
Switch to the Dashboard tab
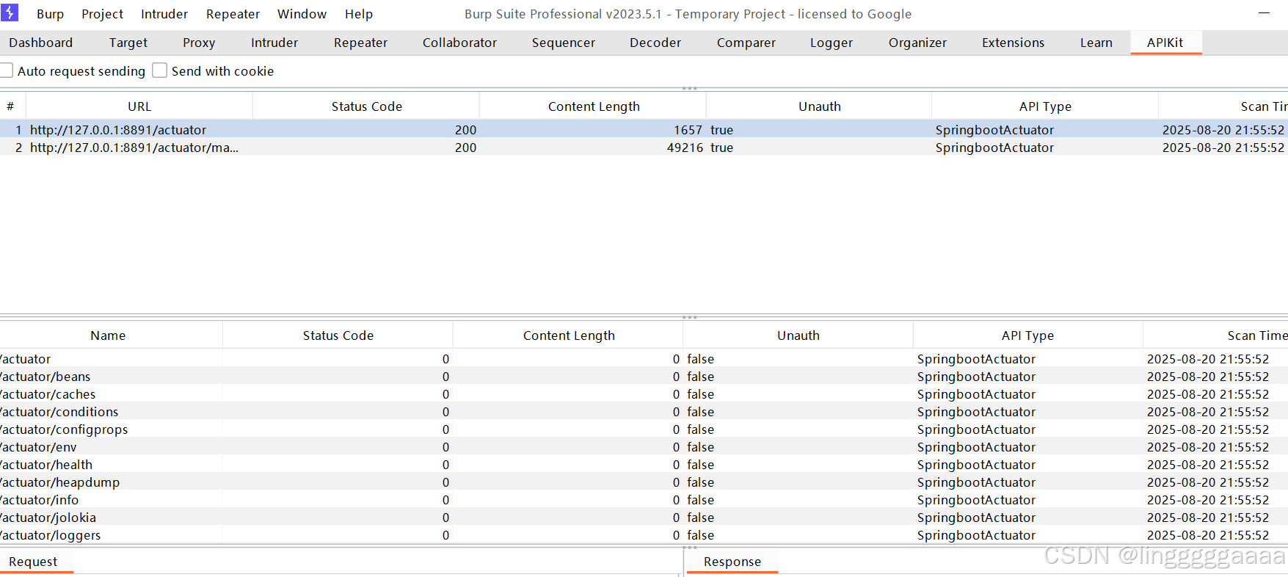click(x=41, y=43)
